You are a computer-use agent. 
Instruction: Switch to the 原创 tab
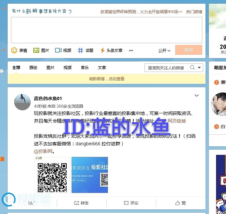pyautogui.click(x=33, y=67)
